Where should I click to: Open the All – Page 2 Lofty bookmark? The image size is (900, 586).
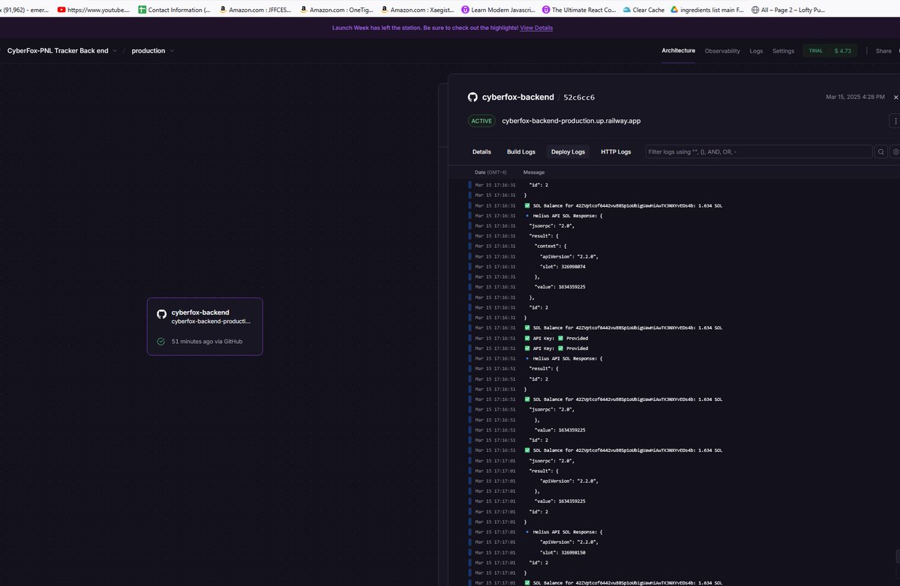point(788,10)
